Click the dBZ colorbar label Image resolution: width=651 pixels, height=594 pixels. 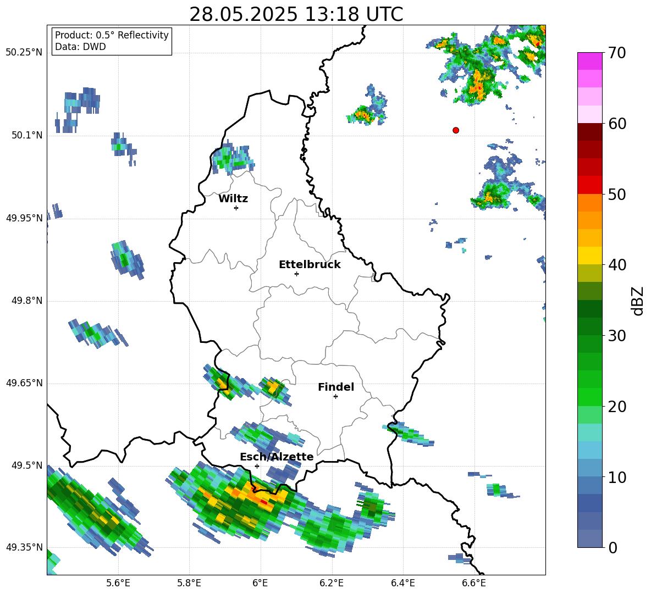(637, 301)
